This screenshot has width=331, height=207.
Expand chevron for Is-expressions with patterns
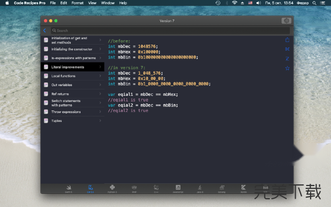pyautogui.click(x=100, y=57)
